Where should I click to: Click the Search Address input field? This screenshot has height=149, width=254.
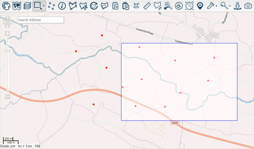[40, 20]
